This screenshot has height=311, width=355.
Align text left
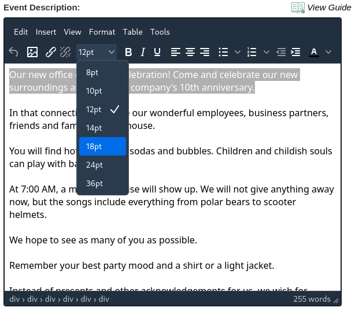coord(176,52)
